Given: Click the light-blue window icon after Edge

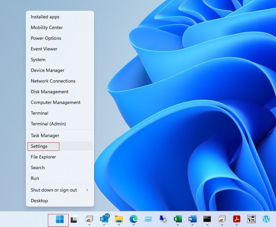Looking at the screenshot, I should pyautogui.click(x=148, y=219).
